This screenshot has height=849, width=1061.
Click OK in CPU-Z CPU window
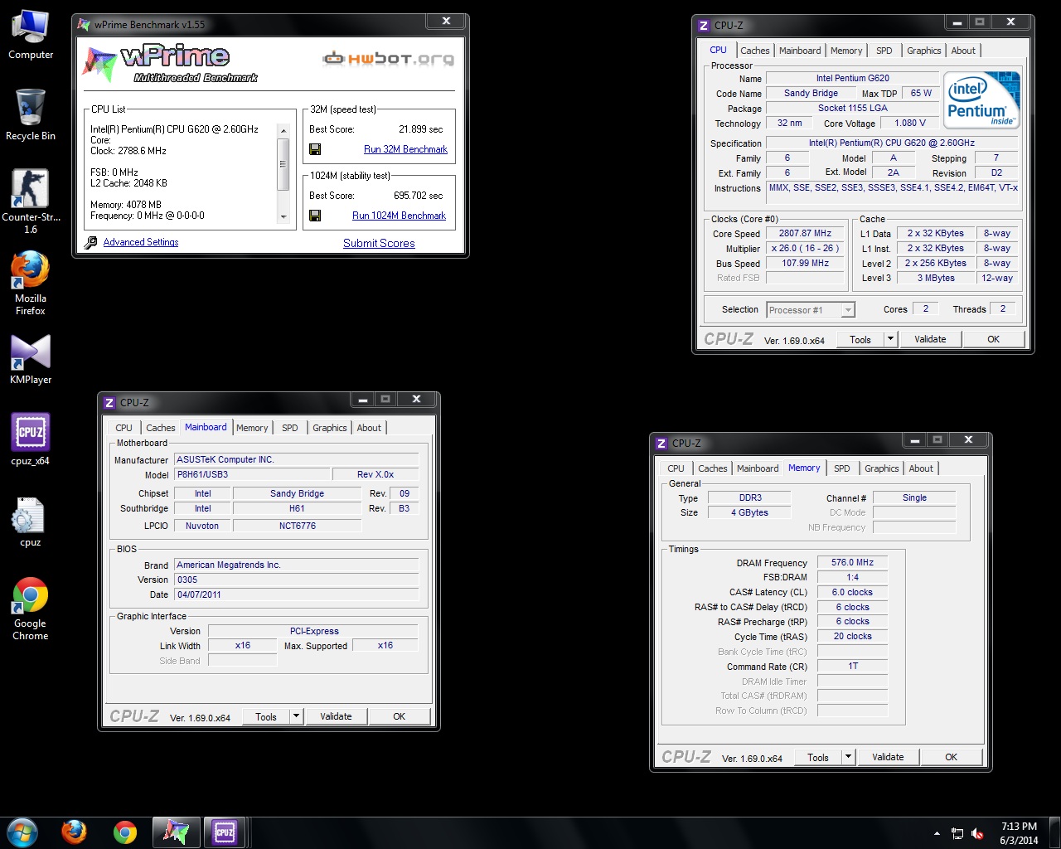[994, 339]
